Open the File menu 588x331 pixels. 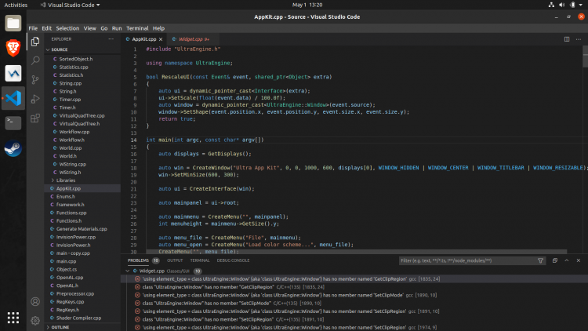(33, 28)
